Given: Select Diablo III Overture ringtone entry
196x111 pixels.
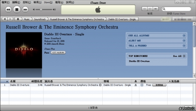Looking at the screenshot, I should coord(139,61).
